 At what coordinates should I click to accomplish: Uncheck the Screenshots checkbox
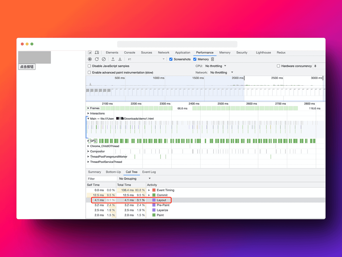click(x=171, y=59)
